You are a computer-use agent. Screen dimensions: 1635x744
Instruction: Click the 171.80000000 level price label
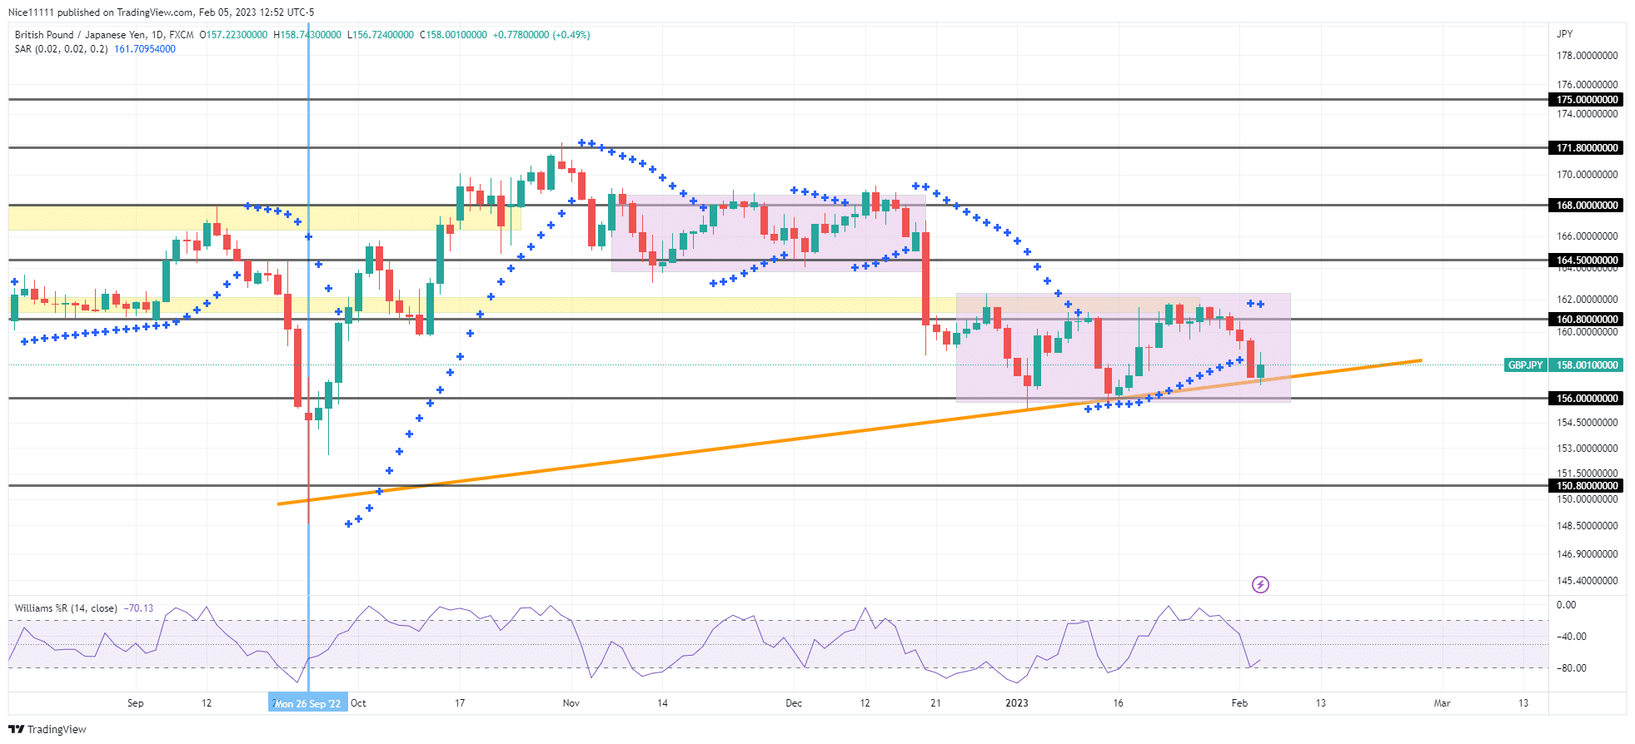(1587, 147)
